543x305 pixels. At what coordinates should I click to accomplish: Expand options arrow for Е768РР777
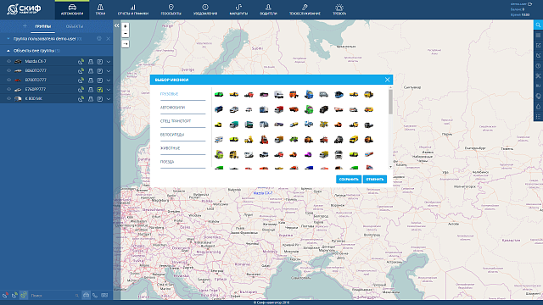tap(109, 90)
